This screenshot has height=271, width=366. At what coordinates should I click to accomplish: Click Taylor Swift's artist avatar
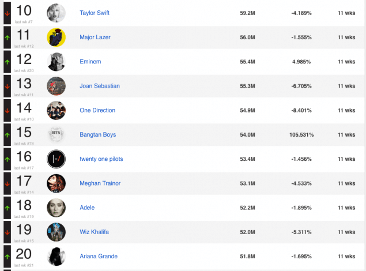(56, 13)
